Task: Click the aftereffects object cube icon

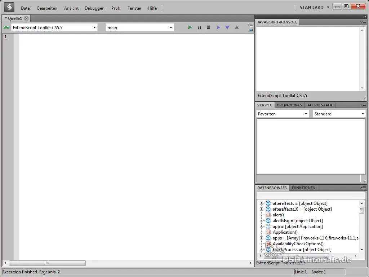Action: (x=268, y=203)
